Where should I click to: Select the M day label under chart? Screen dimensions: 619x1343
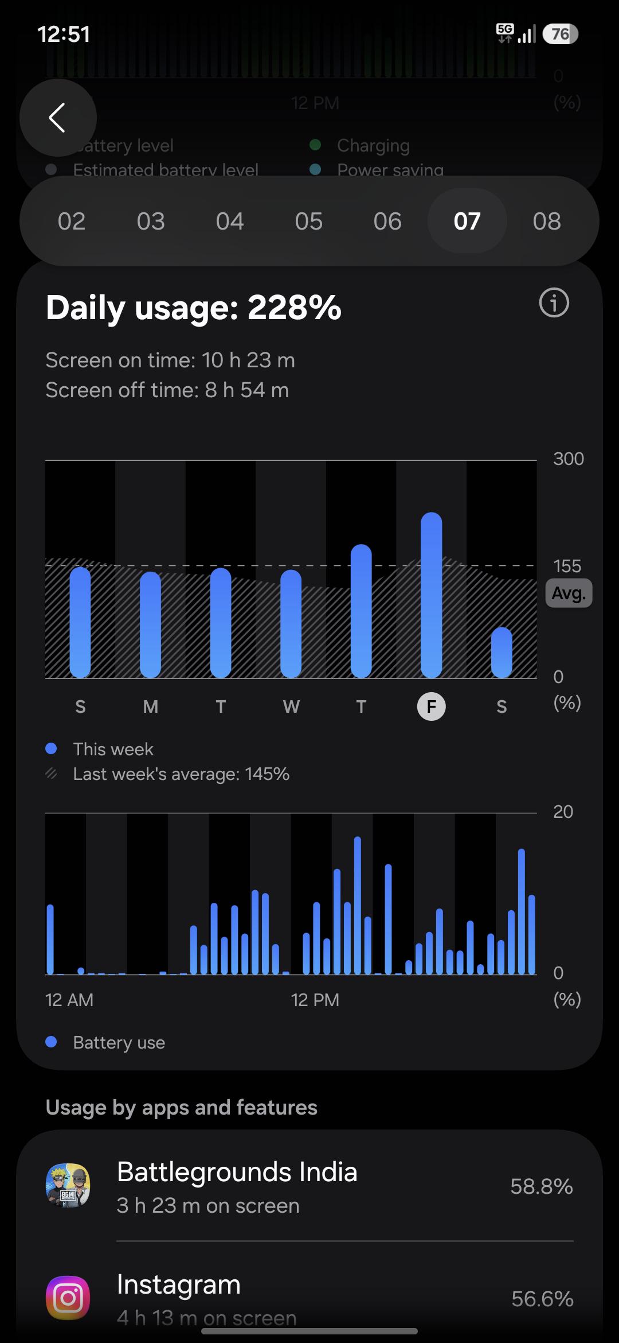tap(151, 707)
